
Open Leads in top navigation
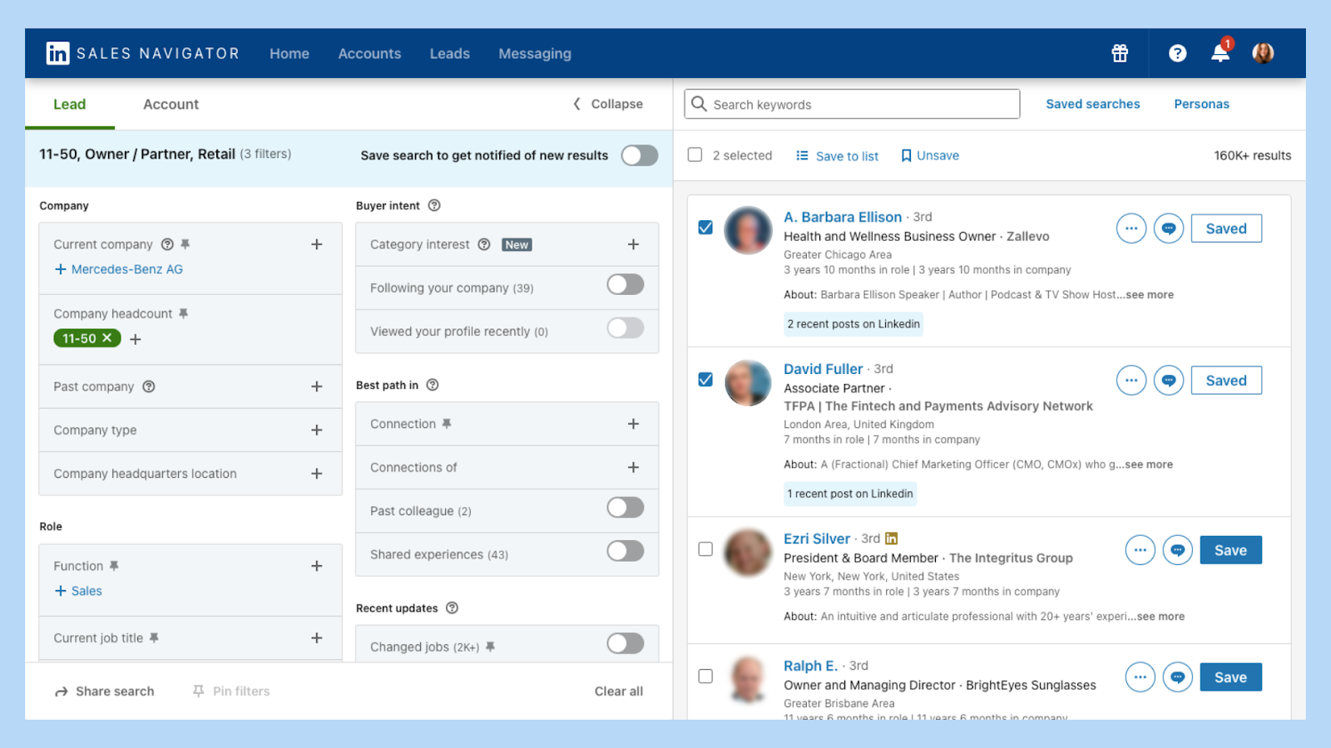450,53
